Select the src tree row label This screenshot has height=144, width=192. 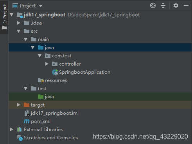point(34,31)
